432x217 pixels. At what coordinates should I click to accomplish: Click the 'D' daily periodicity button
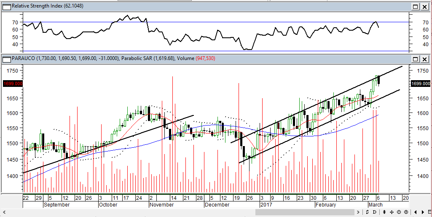point(374,212)
